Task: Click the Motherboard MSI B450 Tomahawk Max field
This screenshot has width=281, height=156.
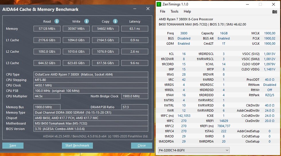Action: pyautogui.click(x=91, y=123)
